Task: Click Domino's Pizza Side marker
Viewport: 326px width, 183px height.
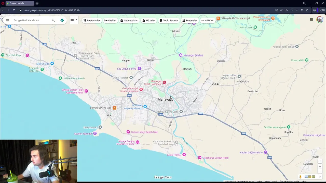Action: pos(115,108)
